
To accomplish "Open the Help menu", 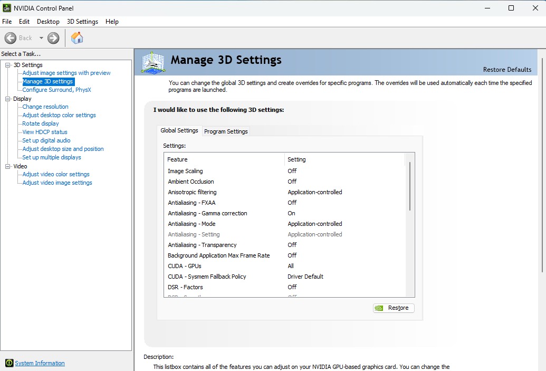I will (112, 22).
